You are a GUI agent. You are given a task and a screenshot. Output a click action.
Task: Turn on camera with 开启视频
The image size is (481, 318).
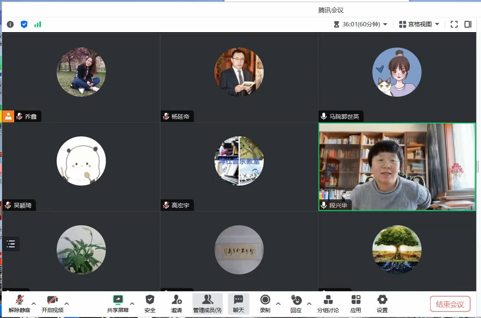(52, 303)
